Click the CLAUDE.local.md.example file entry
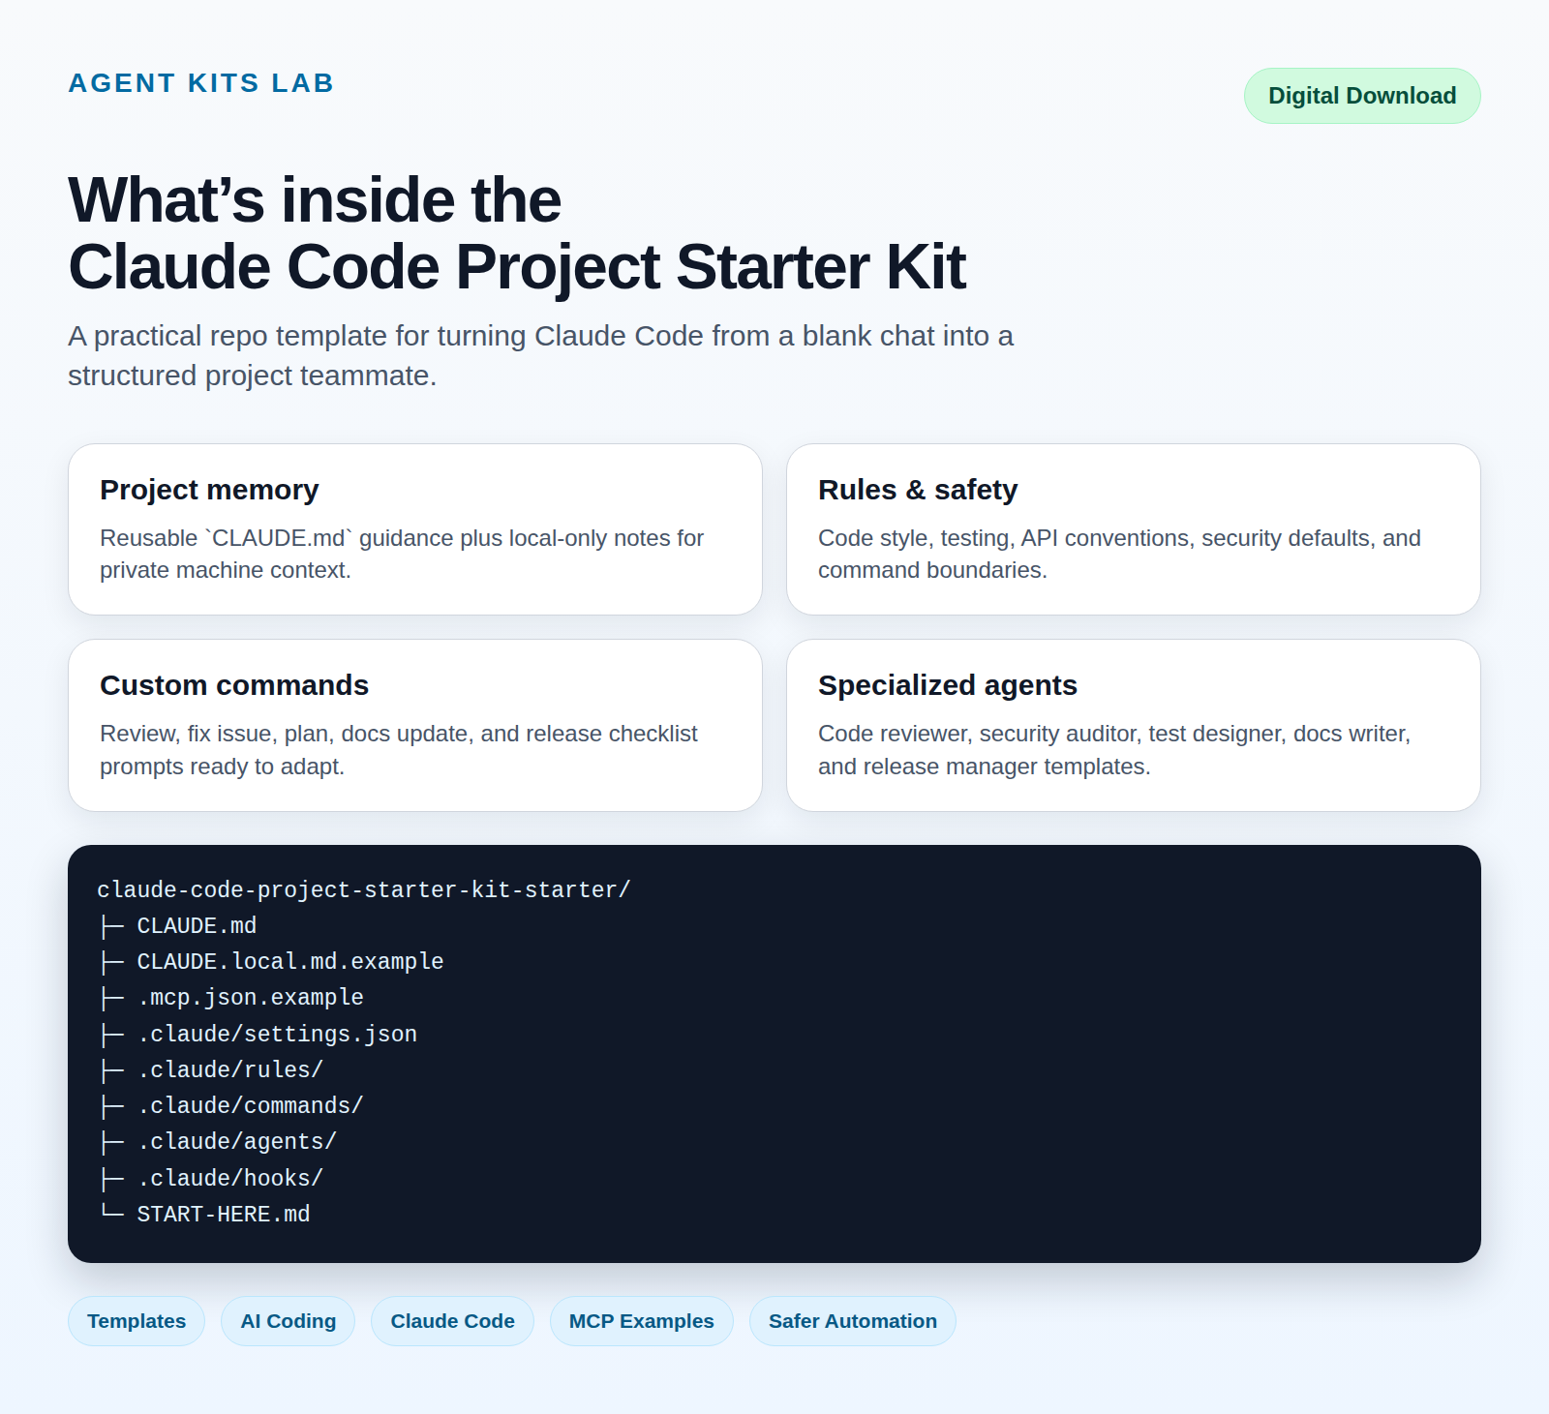 290,961
